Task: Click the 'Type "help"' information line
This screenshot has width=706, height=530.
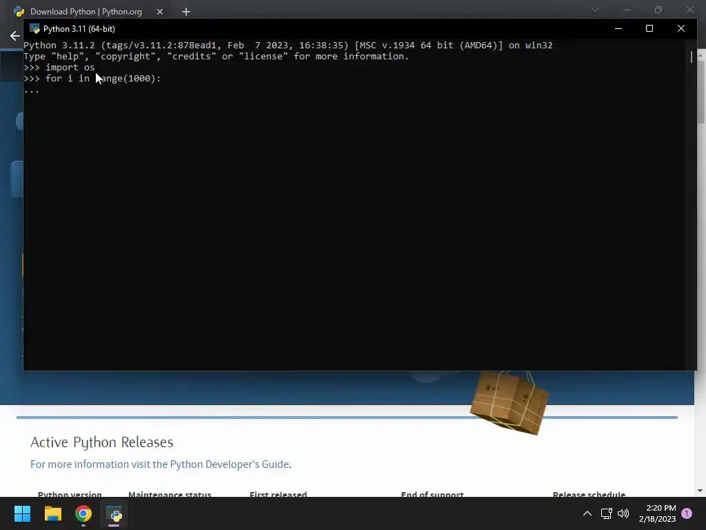Action: [216, 57]
